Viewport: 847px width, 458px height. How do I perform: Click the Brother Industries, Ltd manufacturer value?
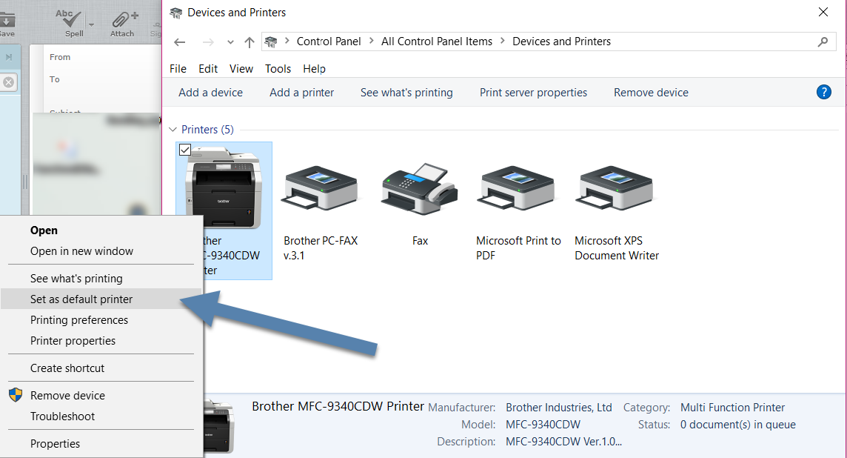pos(558,407)
